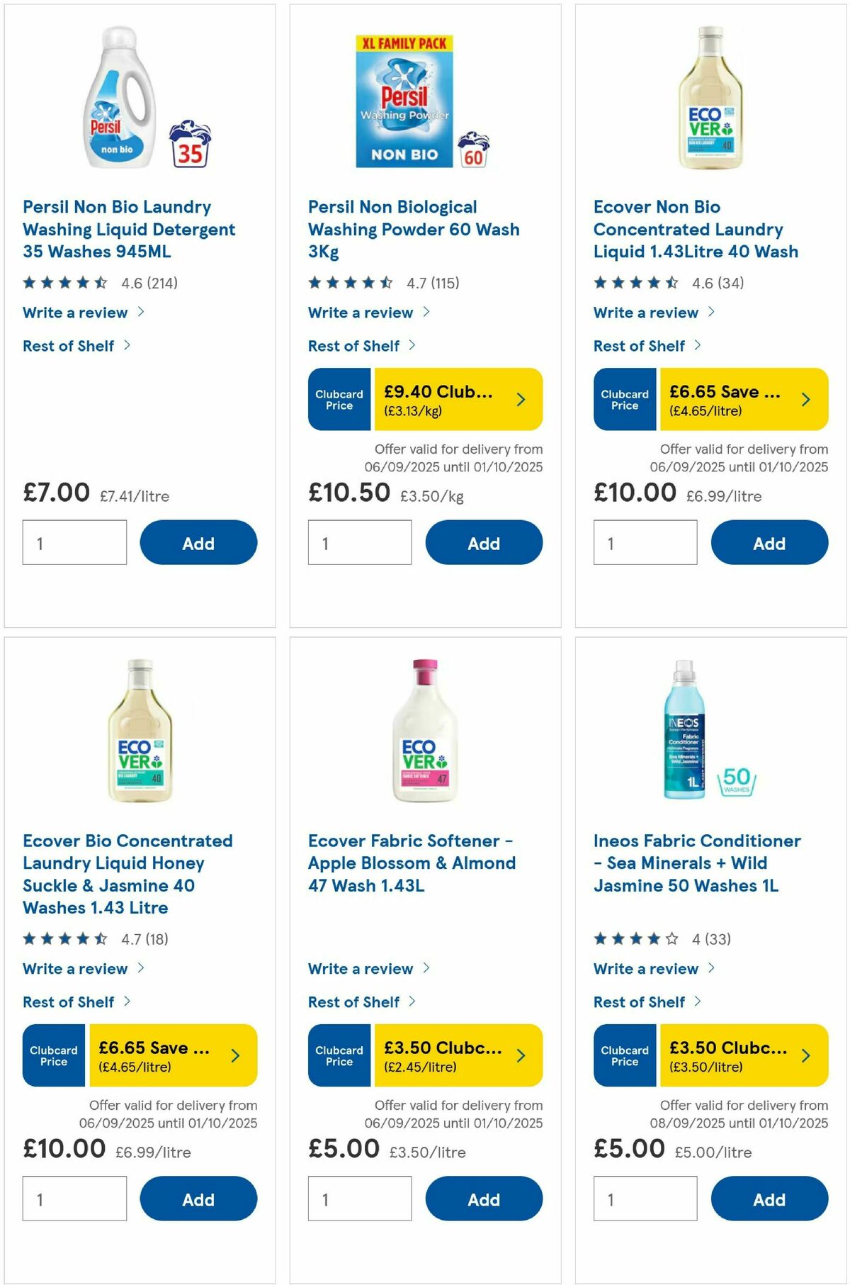Click the quantity field for Ineos Fabric Conditioner

coord(644,1199)
